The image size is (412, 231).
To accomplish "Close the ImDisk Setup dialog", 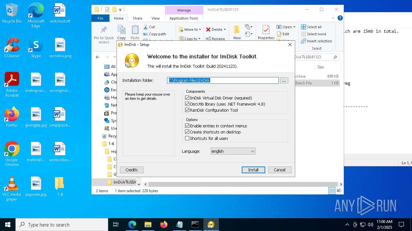I will pos(290,45).
